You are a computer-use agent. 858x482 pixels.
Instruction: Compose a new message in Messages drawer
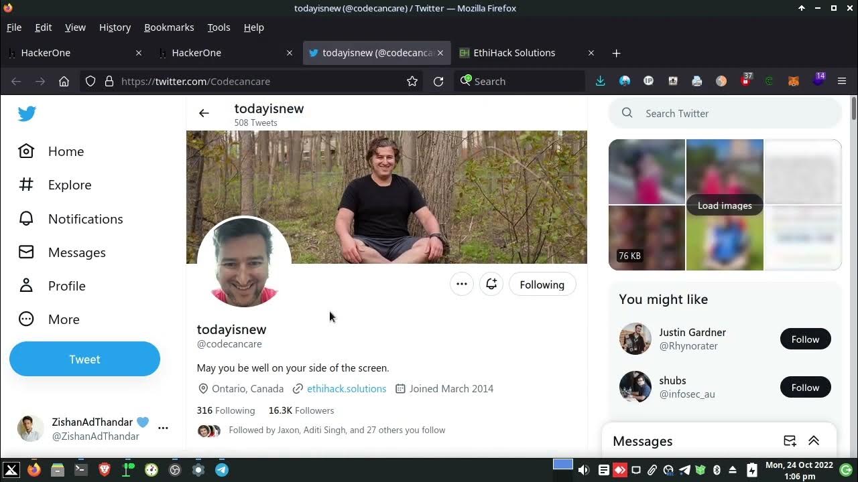tap(790, 440)
